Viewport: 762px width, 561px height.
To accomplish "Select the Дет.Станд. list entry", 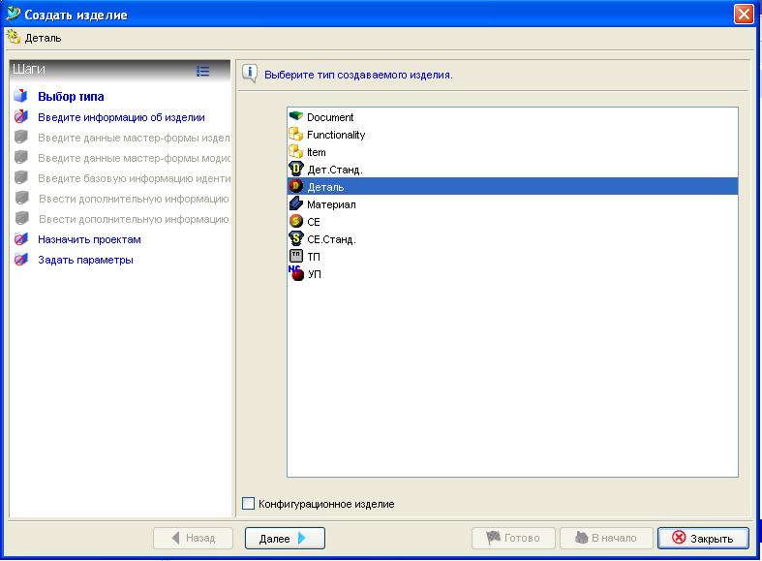I will pos(512,170).
